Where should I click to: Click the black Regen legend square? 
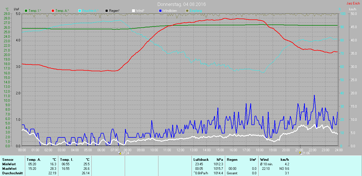pyautogui.click(x=107, y=11)
